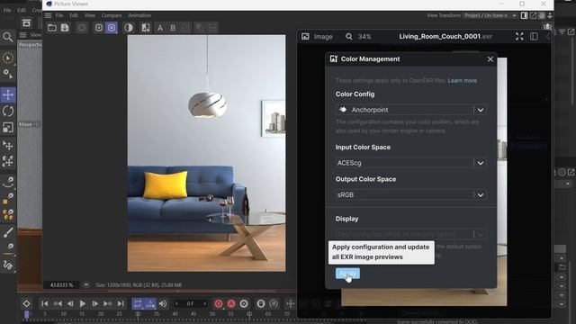576x324 pixels.
Task: Open the Picture Viewer hamburger menu
Action: click(48, 15)
